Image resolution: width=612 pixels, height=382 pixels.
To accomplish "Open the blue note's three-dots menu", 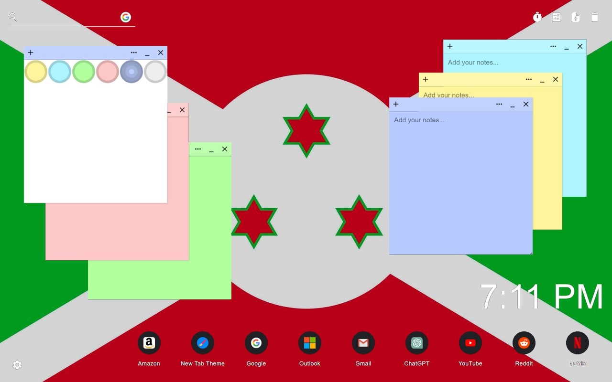I will (499, 104).
